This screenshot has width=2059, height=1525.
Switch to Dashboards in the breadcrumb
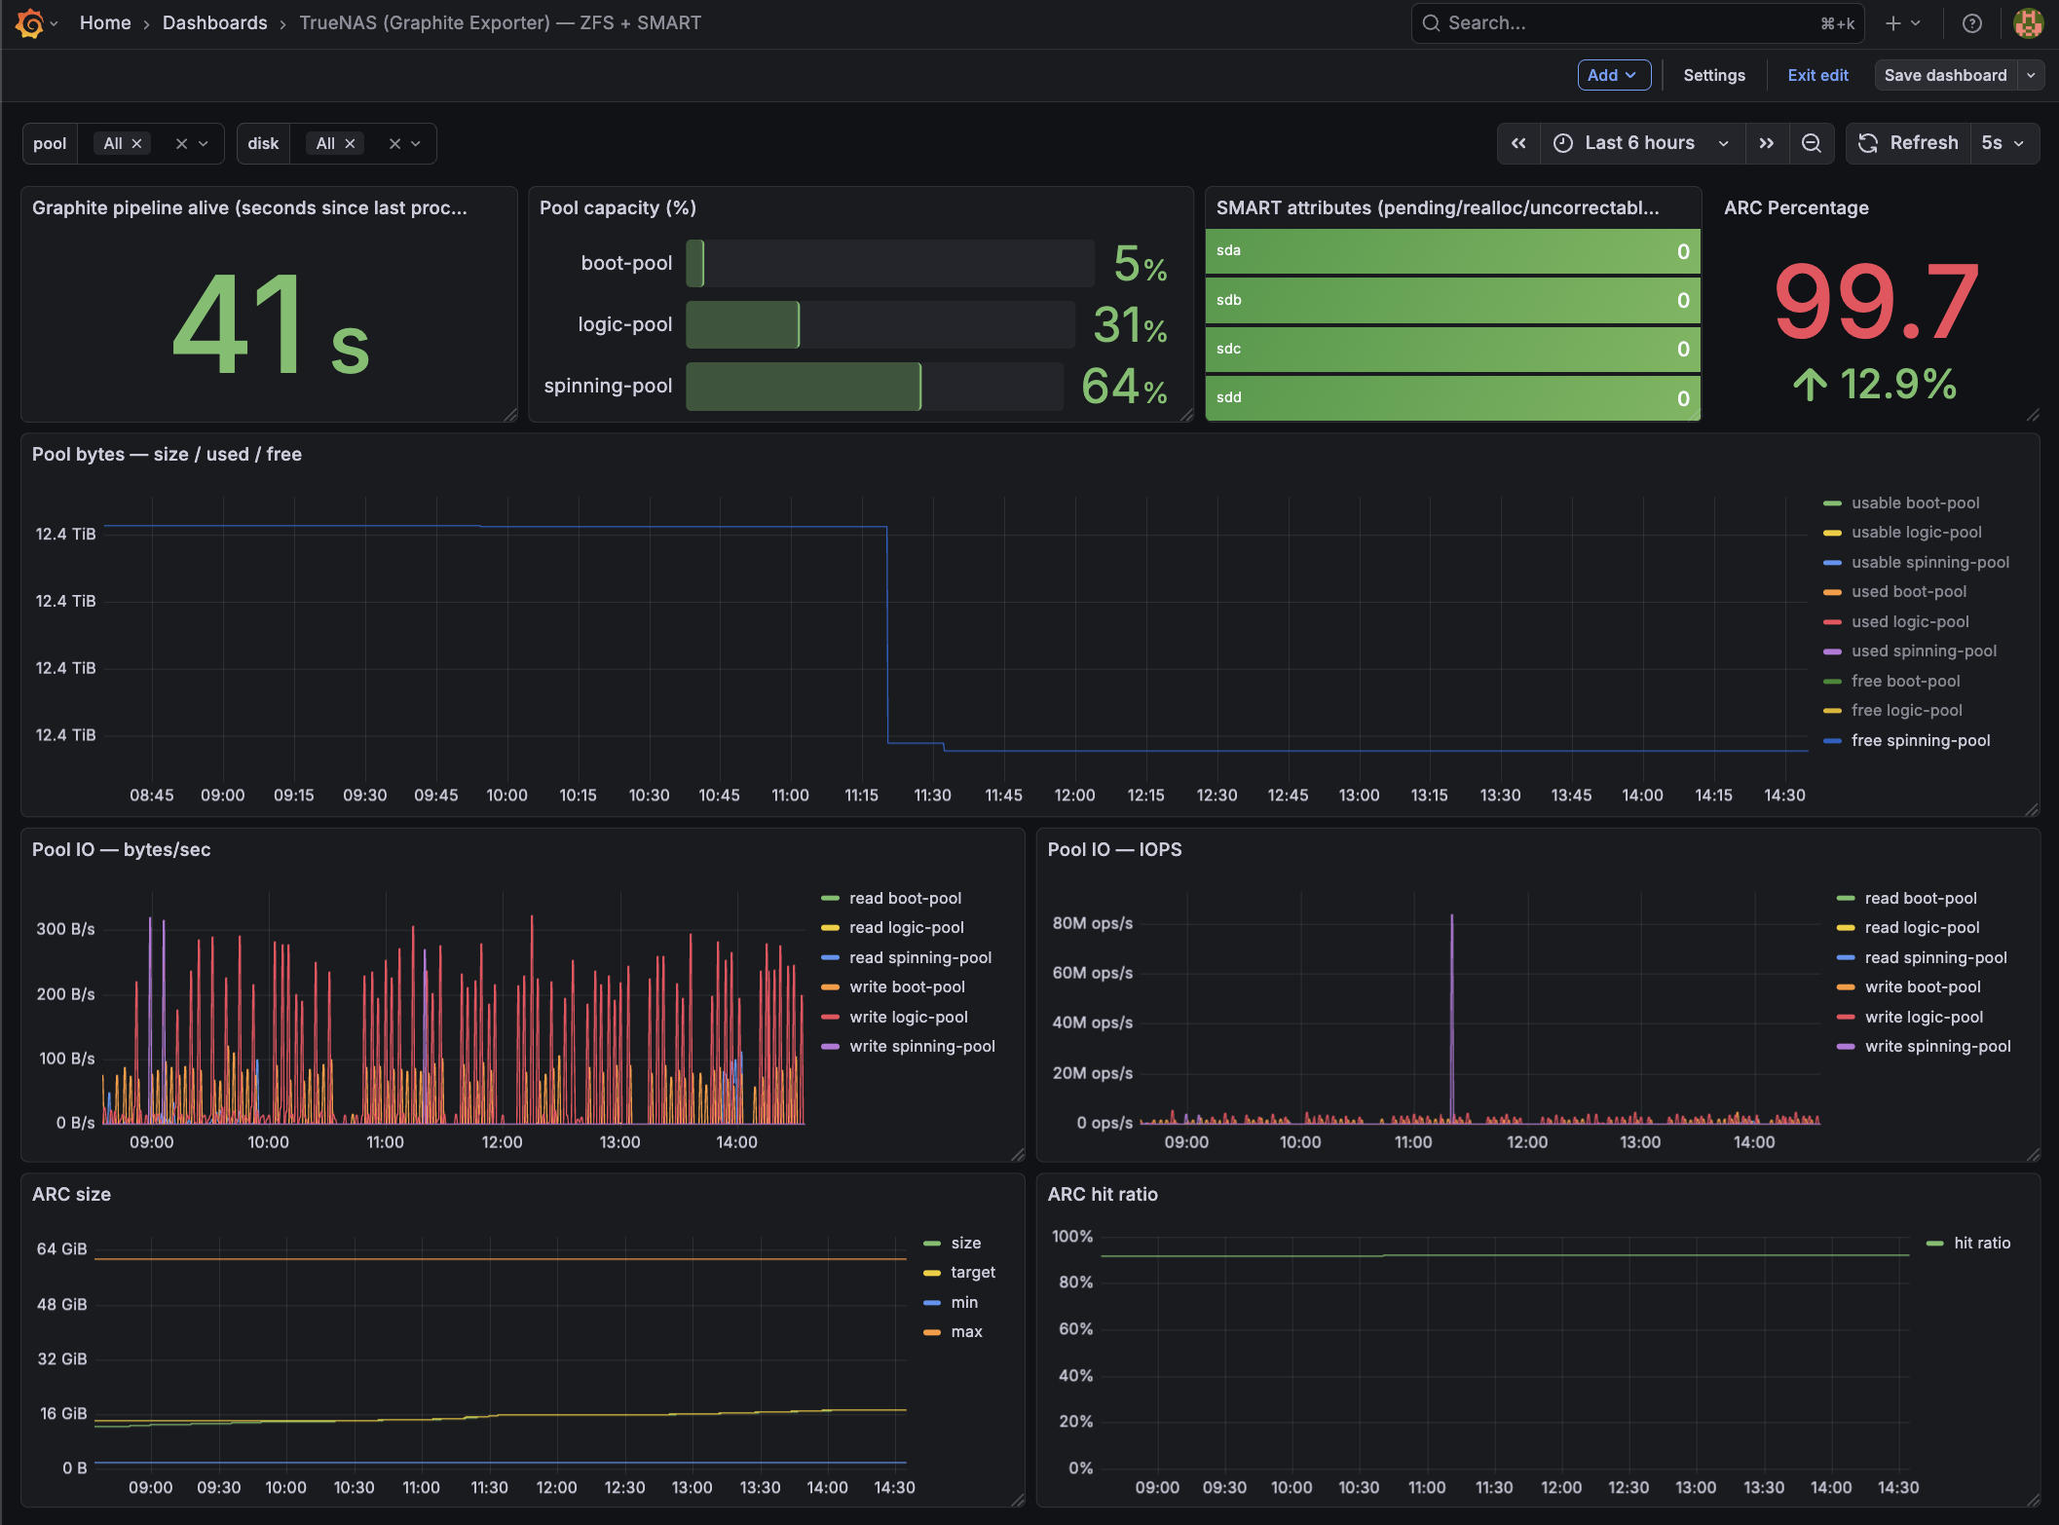pyautogui.click(x=214, y=22)
